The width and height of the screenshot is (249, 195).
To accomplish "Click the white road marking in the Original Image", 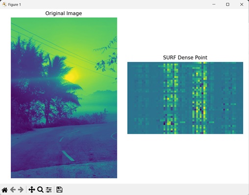I will tap(68, 156).
